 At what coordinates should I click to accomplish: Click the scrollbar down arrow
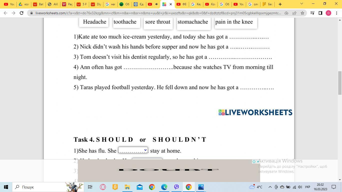(x=340, y=180)
